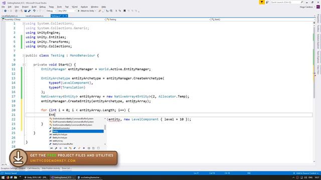Collapse the Start method at line 10
The image size is (321, 180).
pos(24,64)
